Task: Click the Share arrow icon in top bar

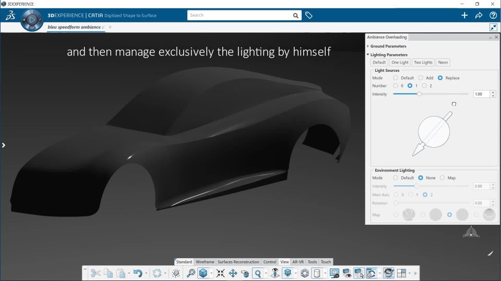Action: coord(479,16)
